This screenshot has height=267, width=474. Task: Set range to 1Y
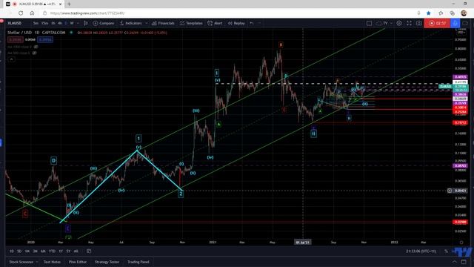click(x=61, y=251)
